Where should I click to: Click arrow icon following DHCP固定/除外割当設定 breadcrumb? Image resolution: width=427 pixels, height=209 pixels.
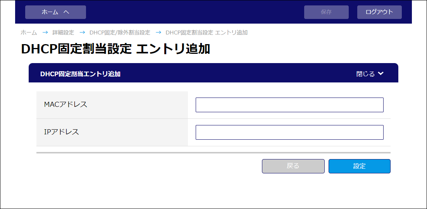[x=158, y=33]
